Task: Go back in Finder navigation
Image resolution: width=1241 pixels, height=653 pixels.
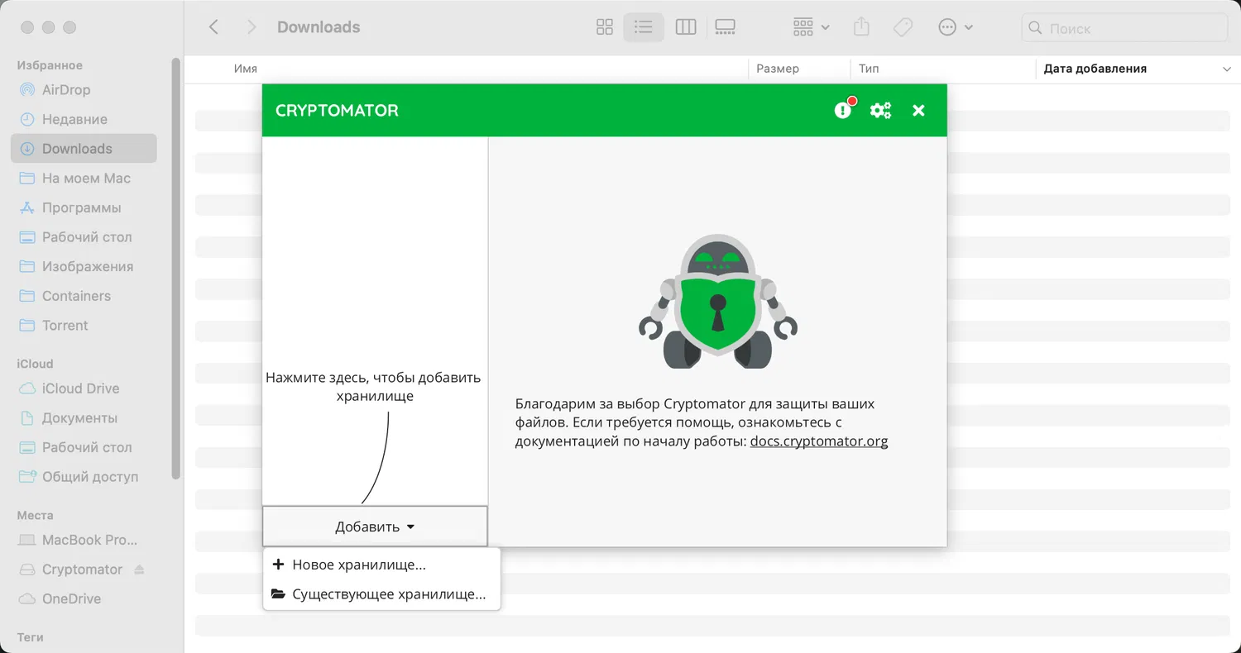Action: [213, 27]
